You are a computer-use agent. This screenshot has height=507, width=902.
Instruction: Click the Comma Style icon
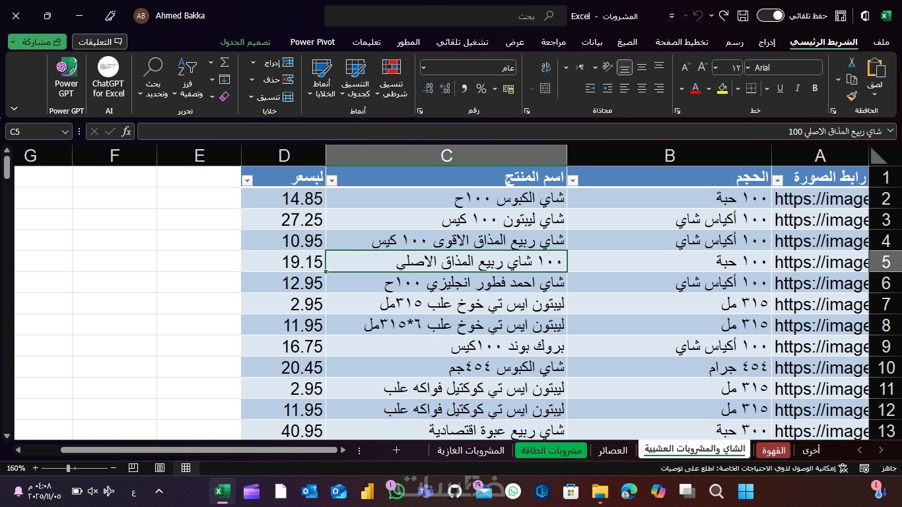464,88
